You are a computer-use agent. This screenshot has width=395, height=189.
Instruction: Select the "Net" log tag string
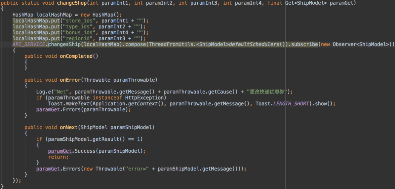click(x=61, y=92)
